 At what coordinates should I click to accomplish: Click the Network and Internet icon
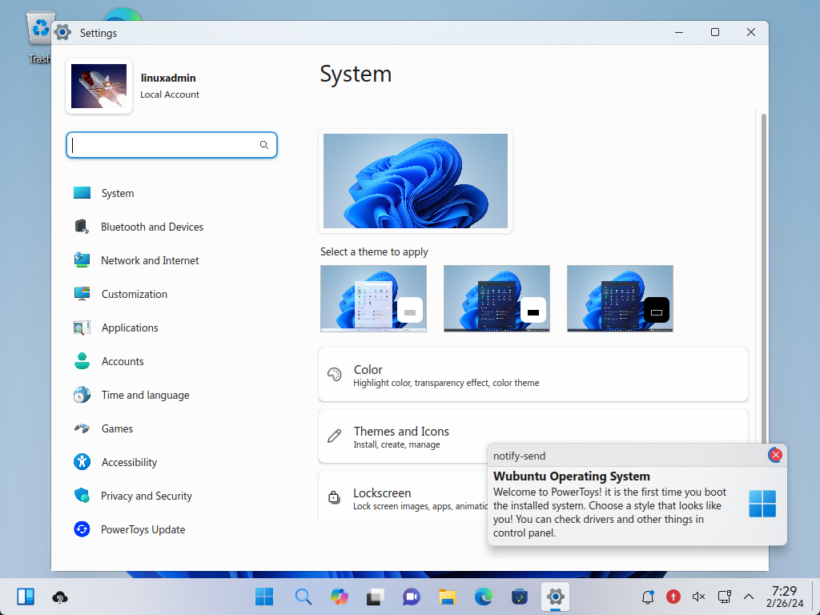point(82,260)
